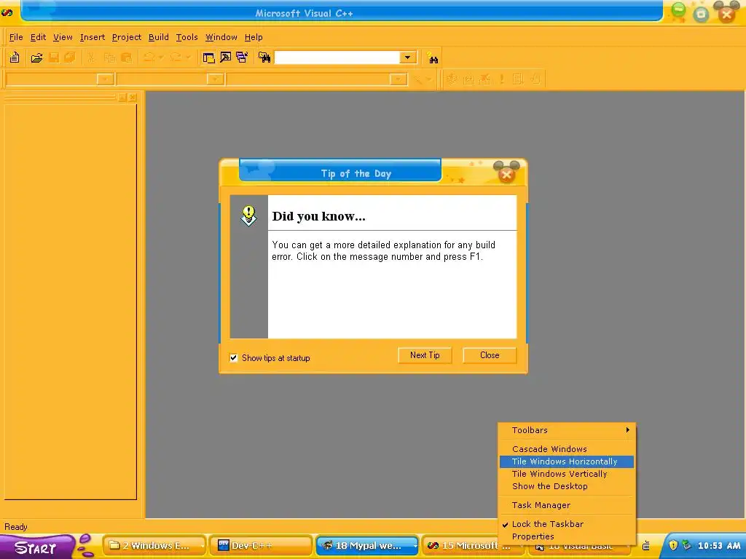The image size is (746, 559).
Task: Click the Next Tip button
Action: 425,355
